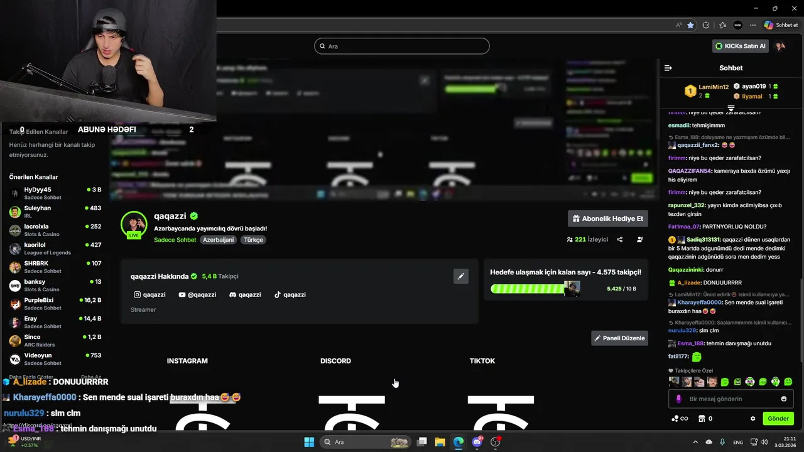Open banksy recommended channel
The height and width of the screenshot is (452, 804).
55,285
